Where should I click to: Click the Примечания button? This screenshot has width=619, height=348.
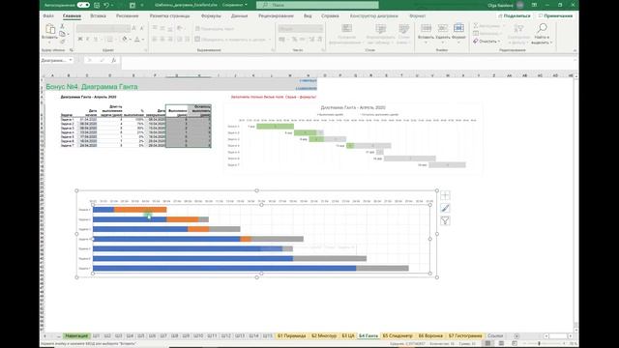click(x=555, y=15)
